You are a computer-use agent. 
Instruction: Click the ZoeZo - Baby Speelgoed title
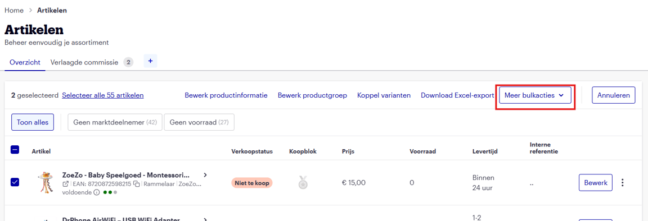[x=126, y=175]
